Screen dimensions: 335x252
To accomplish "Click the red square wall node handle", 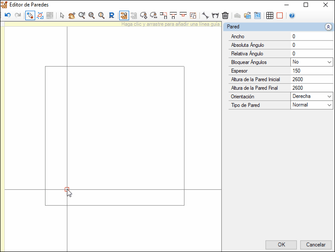I will coord(67,189).
